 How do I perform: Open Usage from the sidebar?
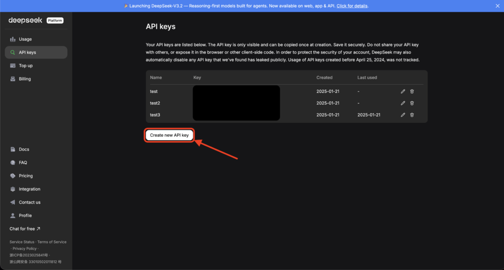click(25, 39)
